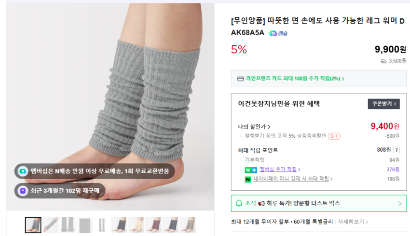410x236 pixels.
Task: Expand the 라인프렌즈 카드 추가 적립 chevron
Action: point(343,79)
